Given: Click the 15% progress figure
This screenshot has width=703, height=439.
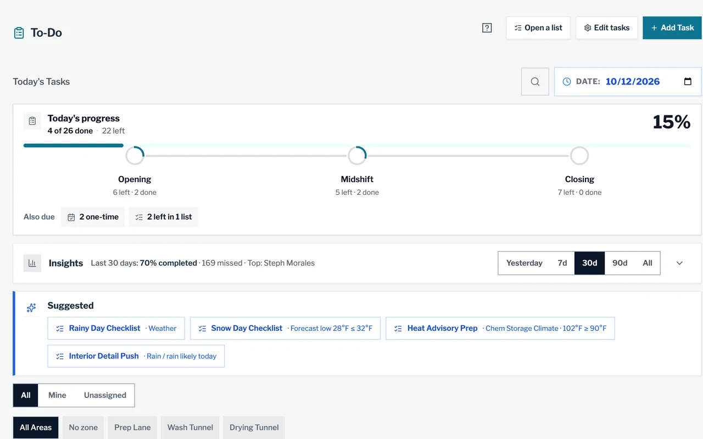Looking at the screenshot, I should (671, 122).
